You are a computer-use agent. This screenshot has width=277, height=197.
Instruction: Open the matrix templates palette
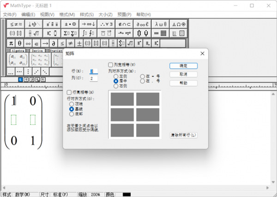tap(160, 33)
